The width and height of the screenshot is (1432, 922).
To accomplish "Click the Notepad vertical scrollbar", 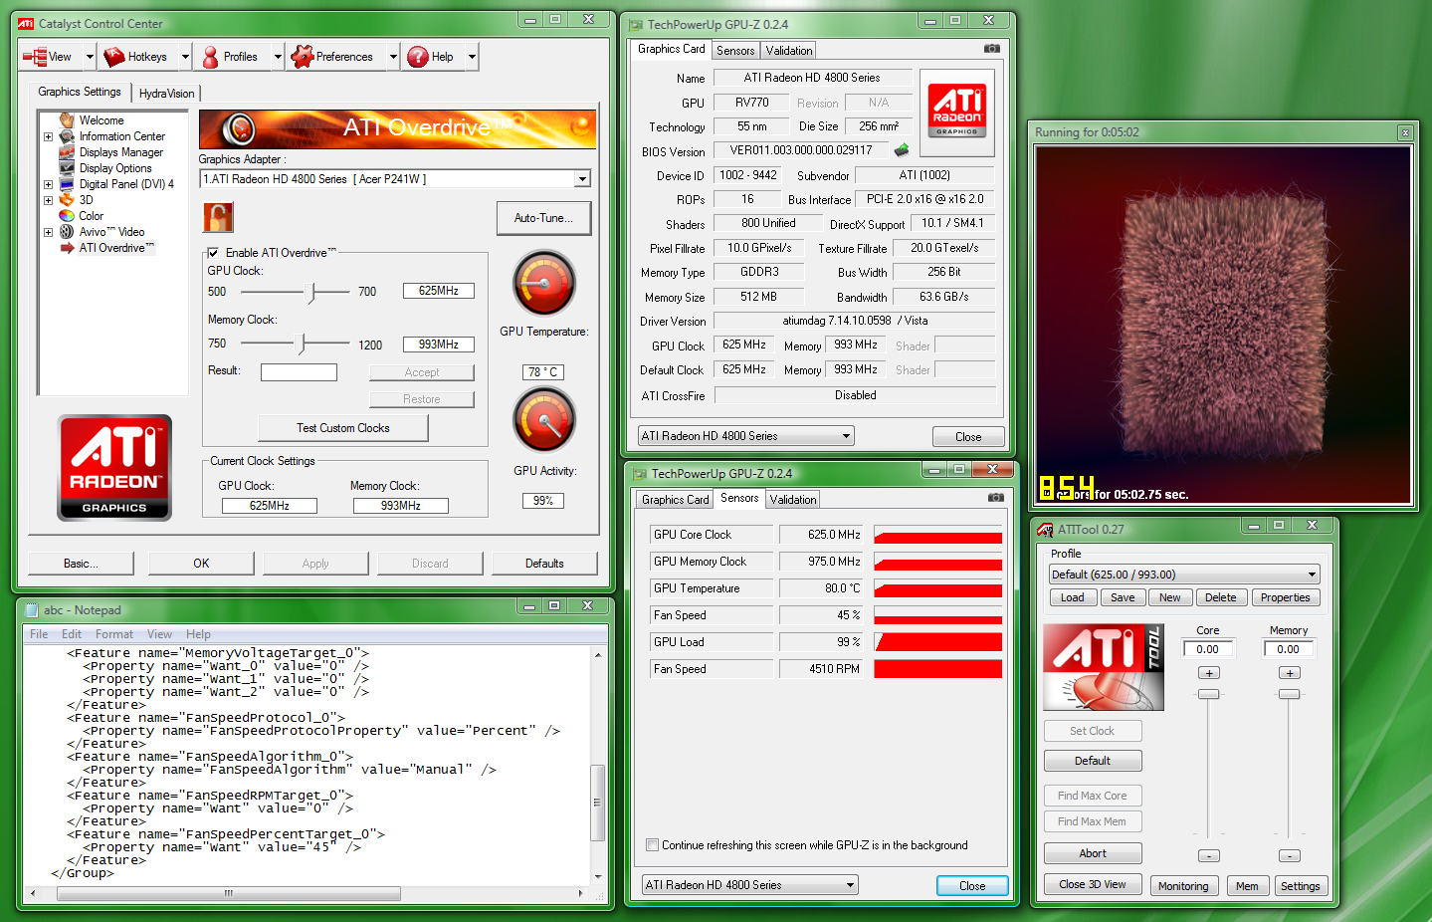I will click(x=598, y=764).
